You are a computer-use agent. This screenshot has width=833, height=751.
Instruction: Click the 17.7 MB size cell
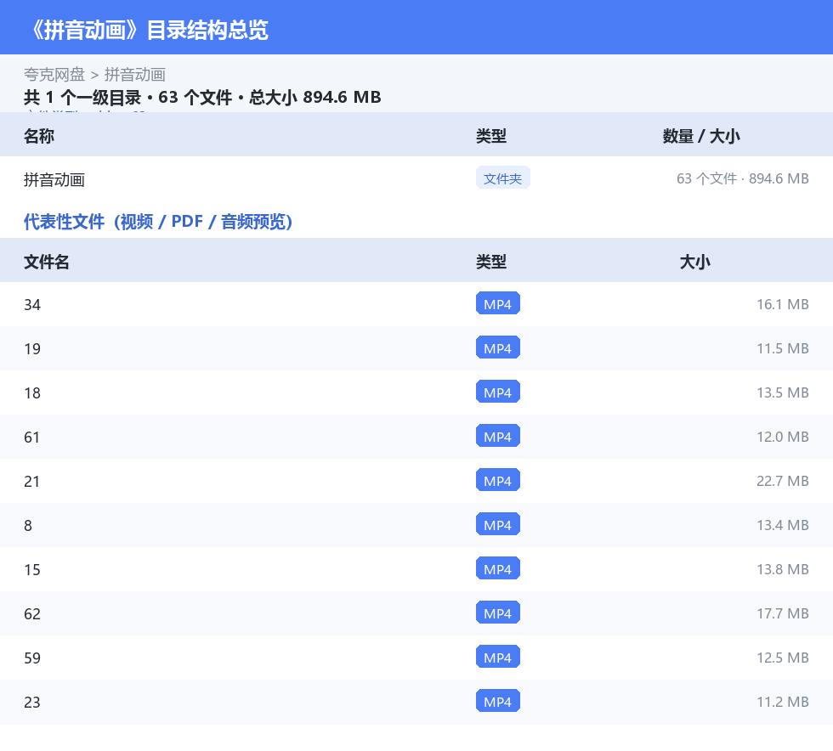tap(783, 613)
